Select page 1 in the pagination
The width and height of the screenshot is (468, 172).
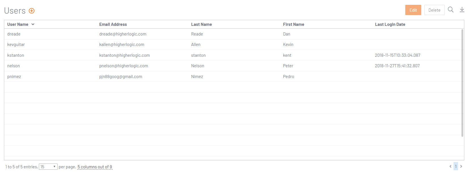456,166
